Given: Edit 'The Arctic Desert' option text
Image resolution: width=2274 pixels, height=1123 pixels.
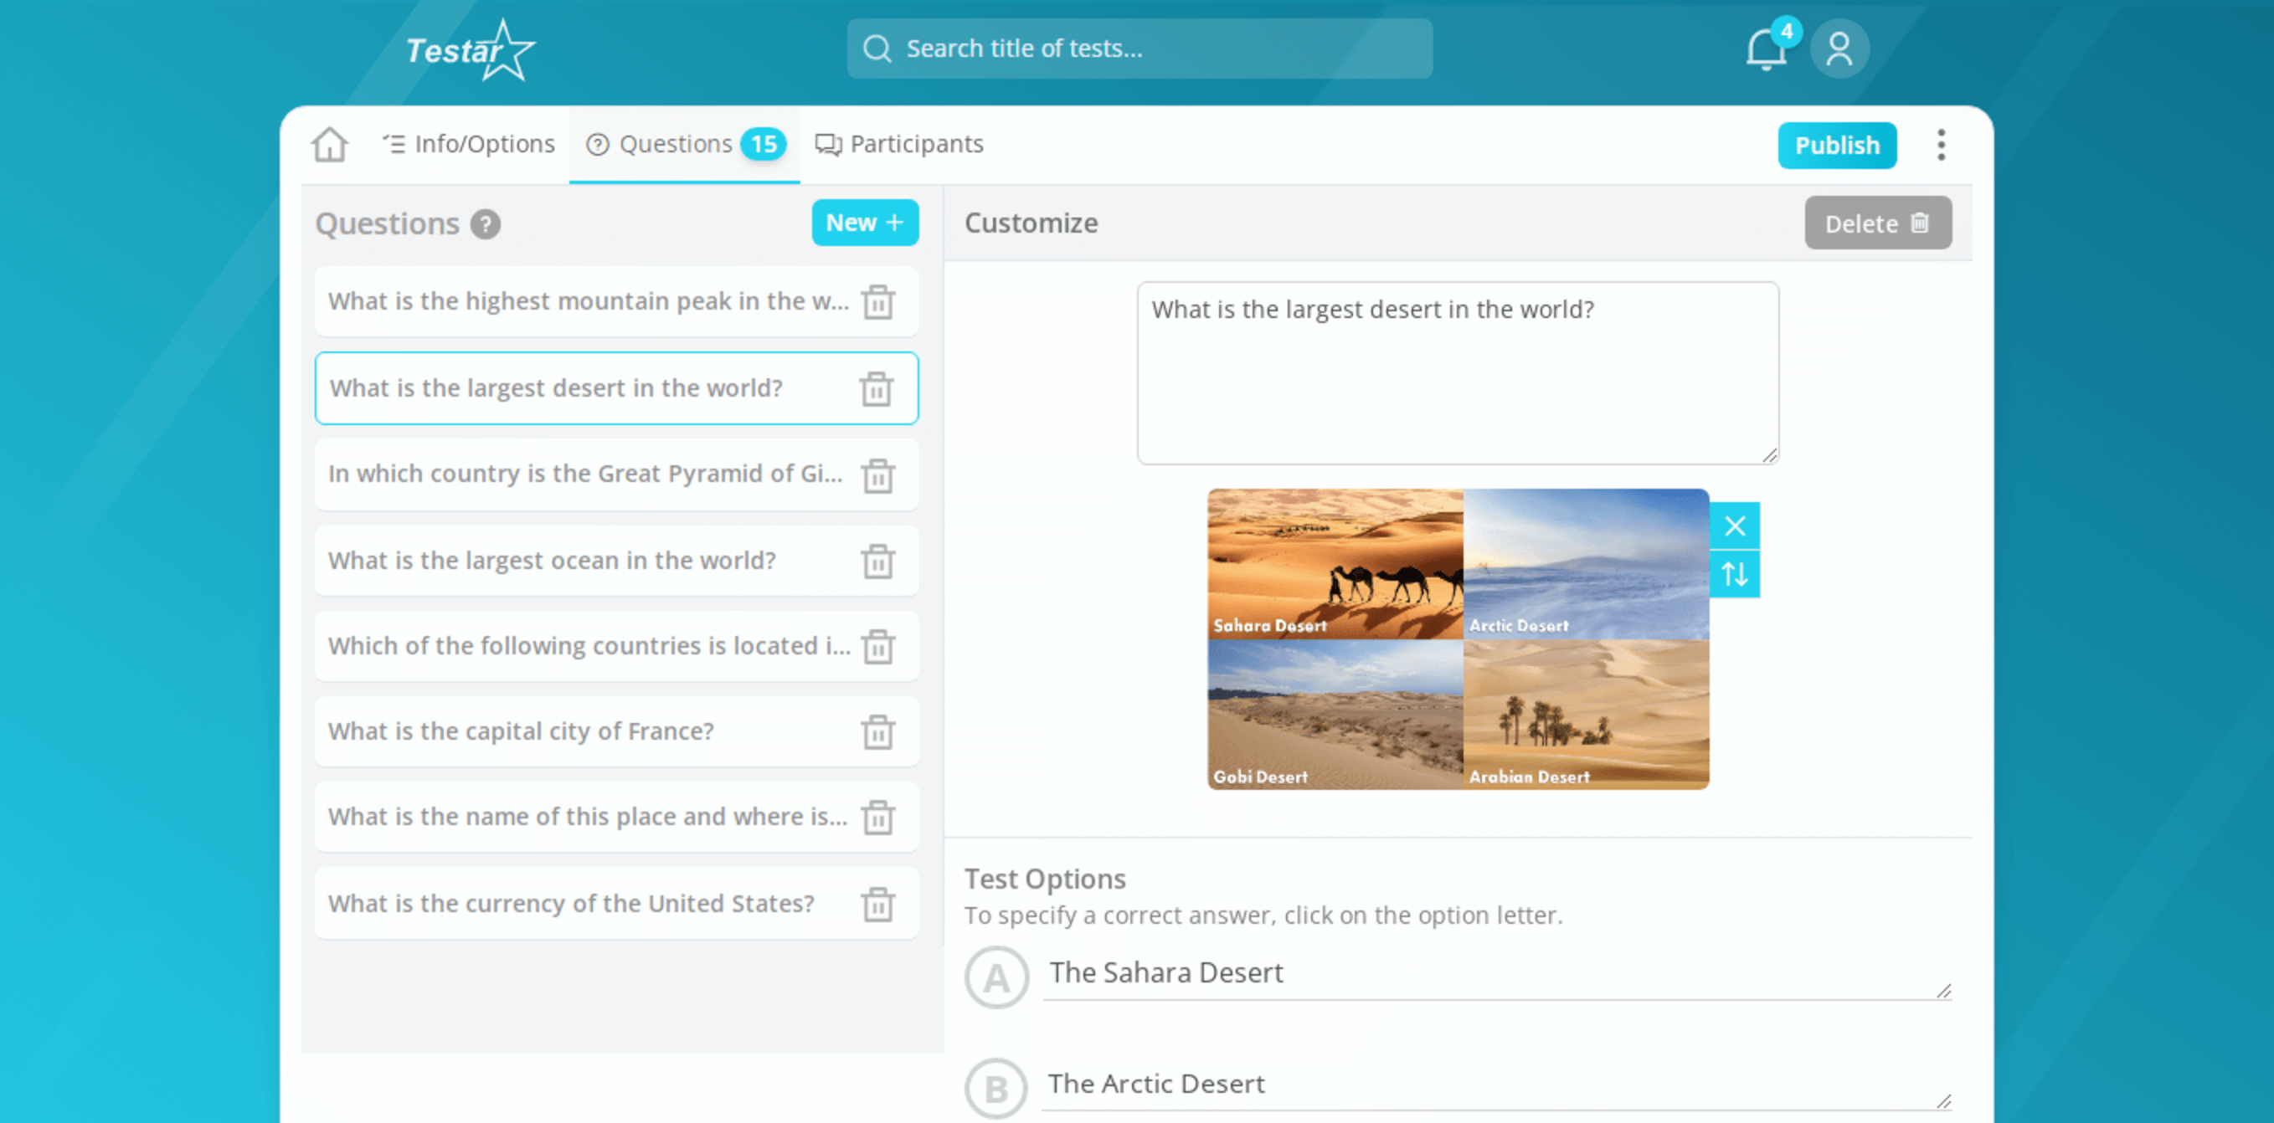Looking at the screenshot, I should coord(1495,1084).
